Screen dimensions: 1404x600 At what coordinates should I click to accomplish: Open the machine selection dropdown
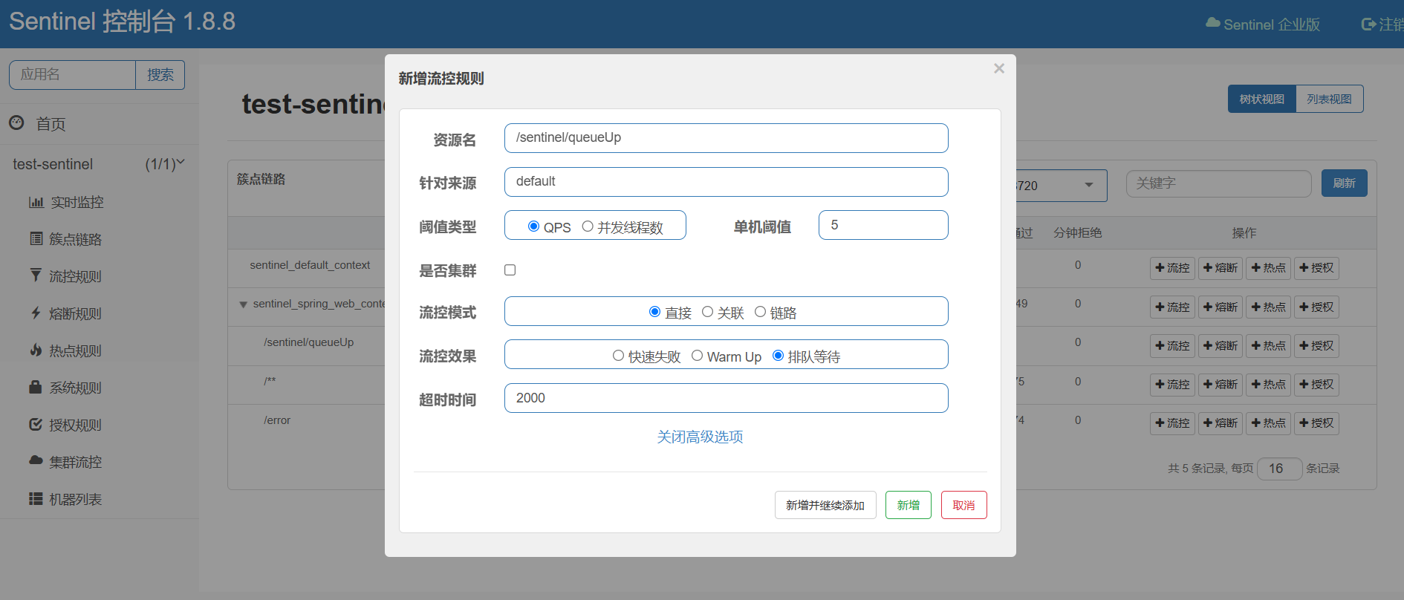pyautogui.click(x=1088, y=186)
